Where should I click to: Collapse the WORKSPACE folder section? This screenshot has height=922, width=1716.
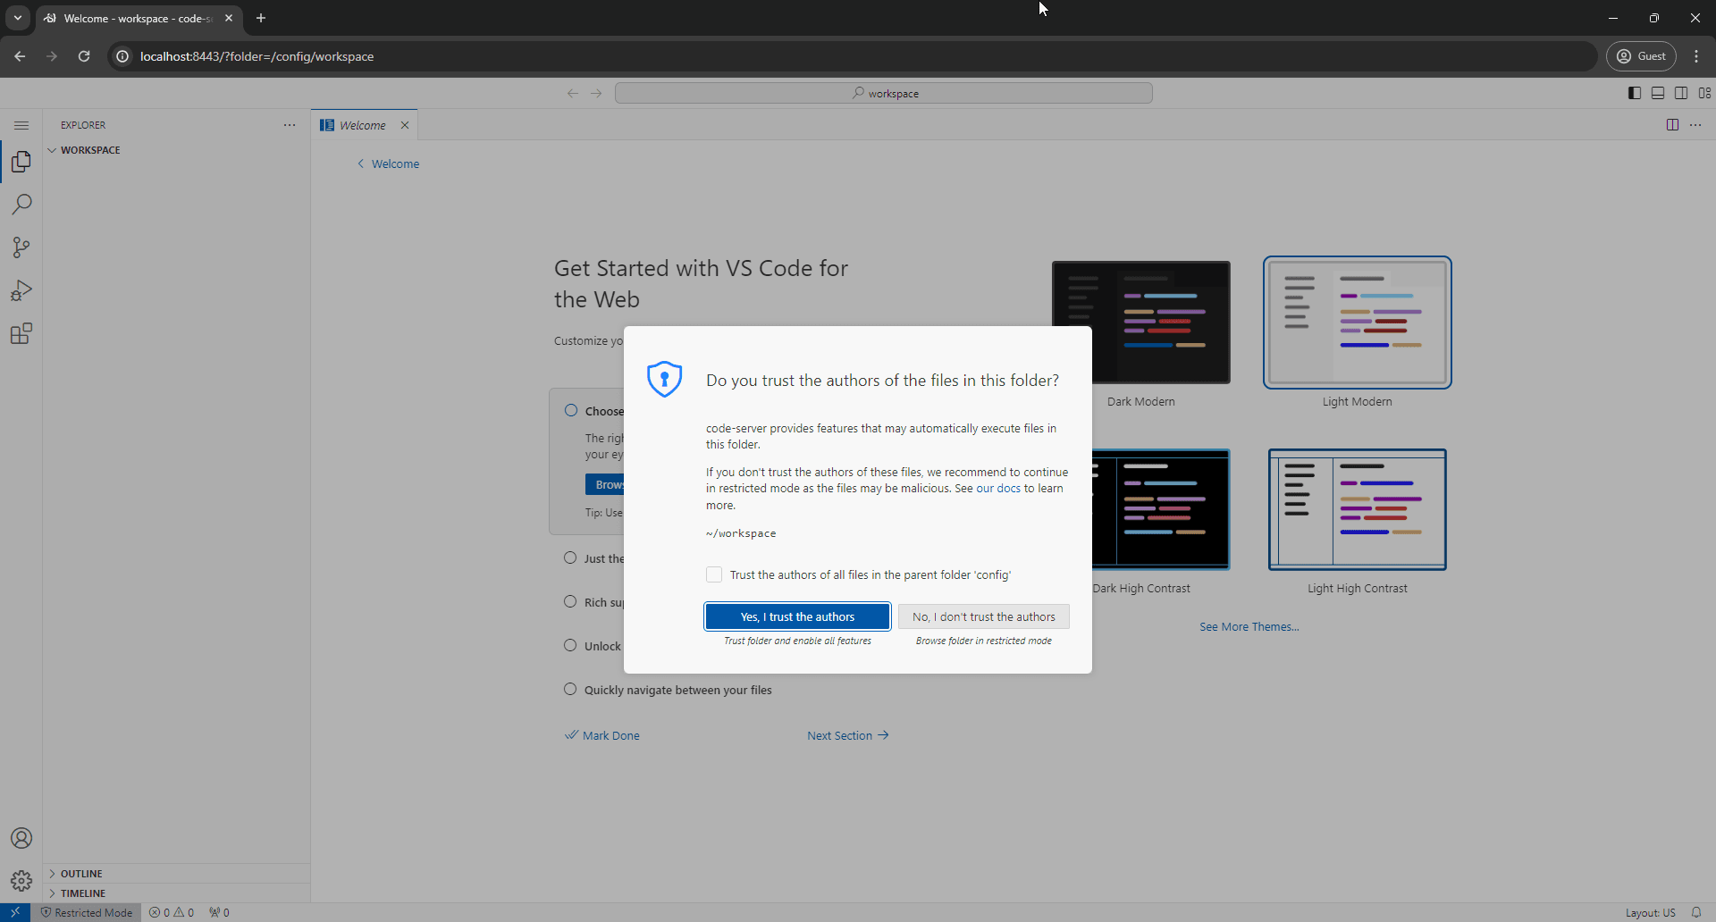coord(89,149)
